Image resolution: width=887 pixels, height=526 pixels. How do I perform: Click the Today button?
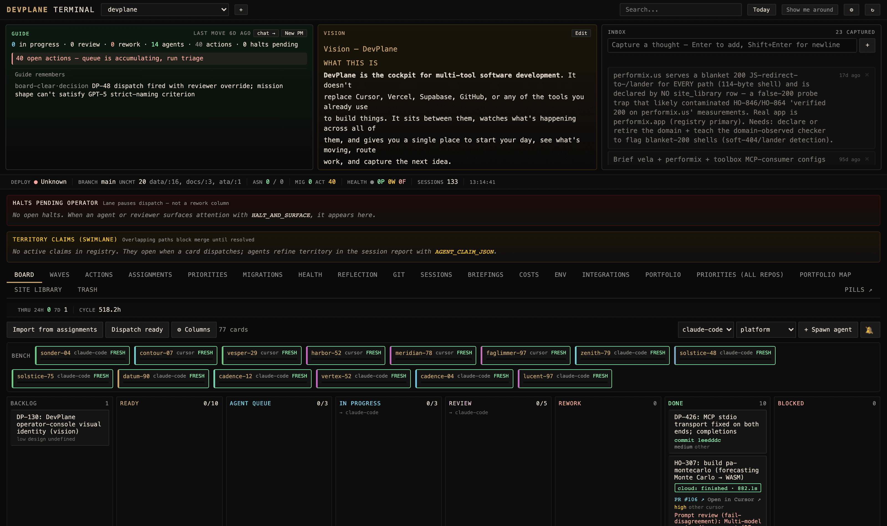click(x=761, y=10)
